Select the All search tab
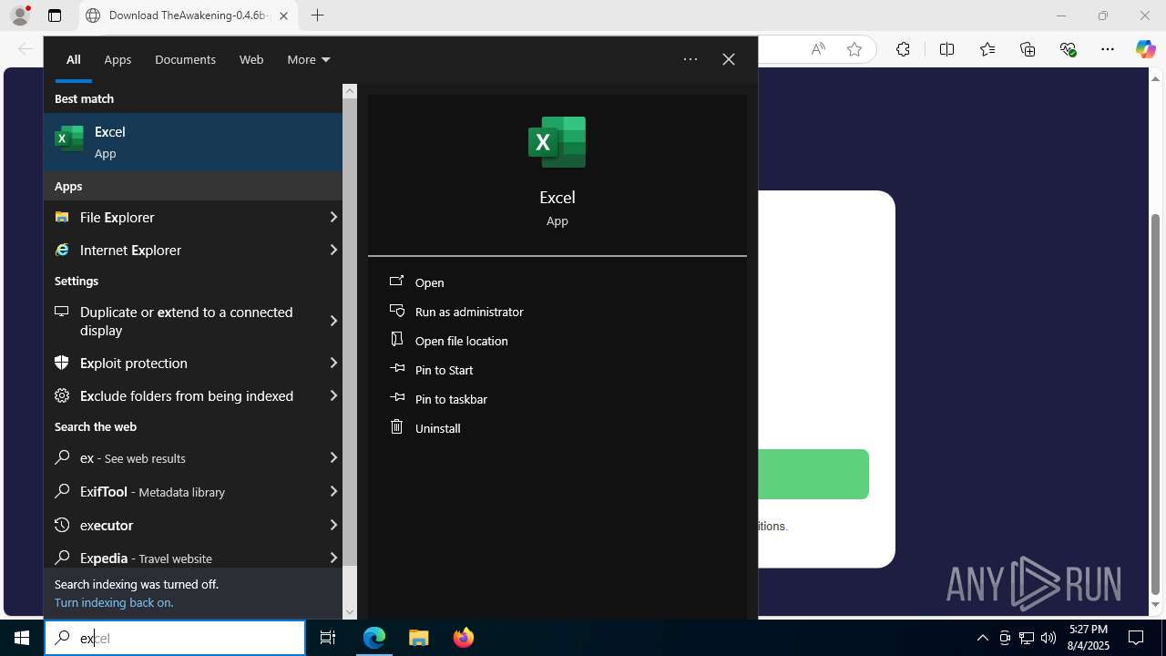 (x=73, y=59)
